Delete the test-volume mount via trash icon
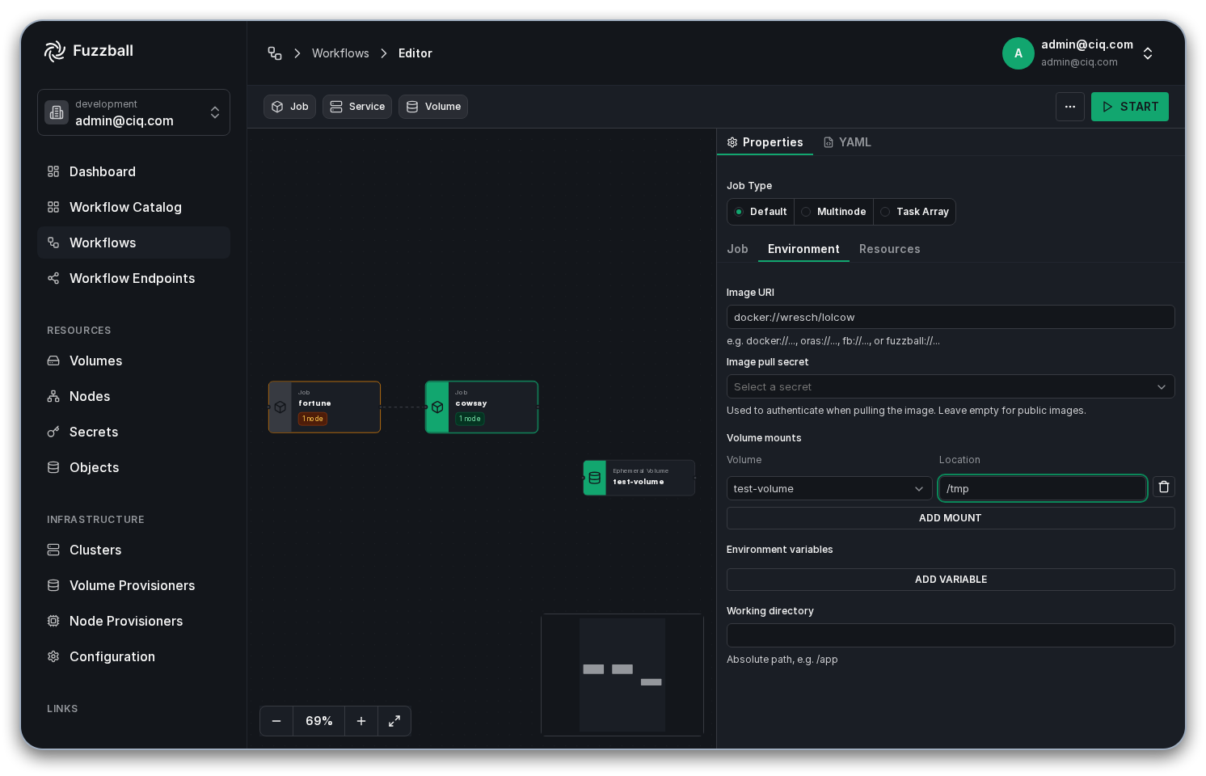This screenshot has width=1206, height=776. [1164, 487]
